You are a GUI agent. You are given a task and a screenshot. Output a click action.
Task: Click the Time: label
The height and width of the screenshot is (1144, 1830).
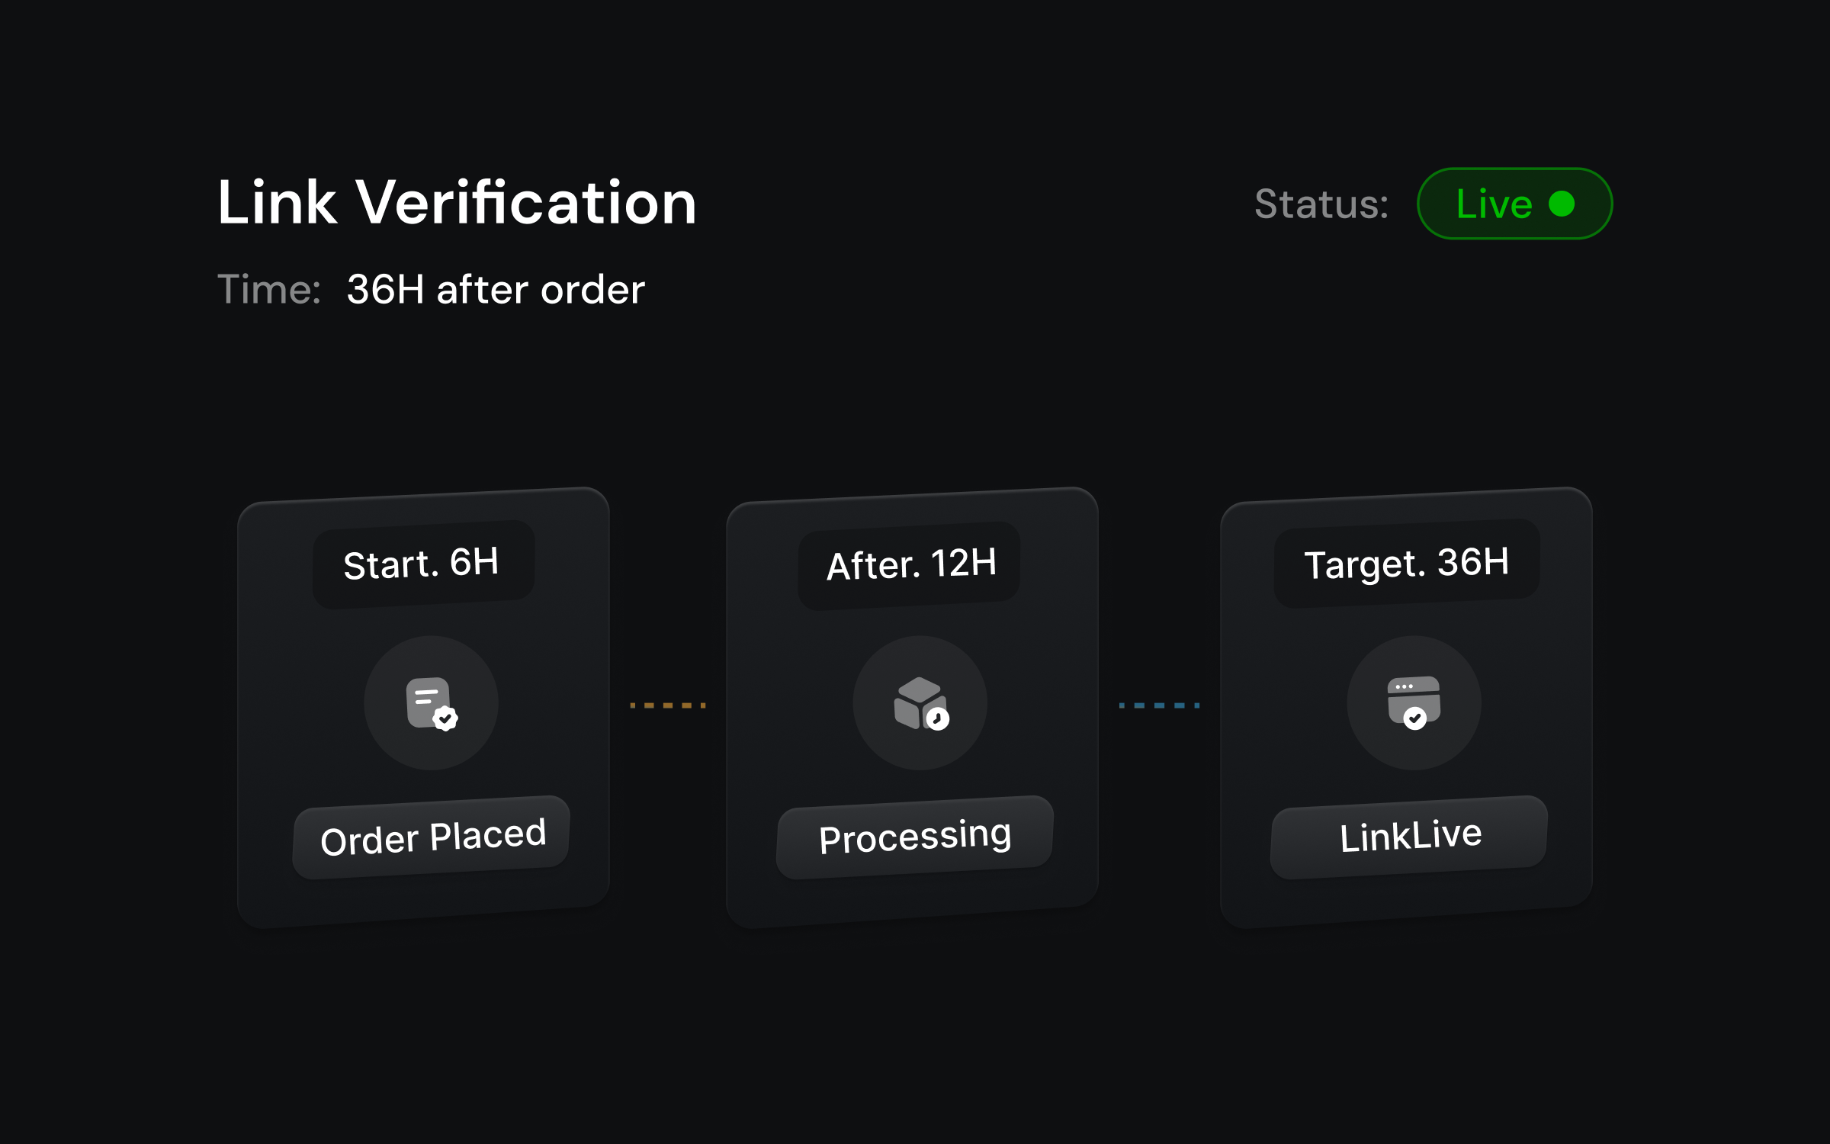point(269,290)
